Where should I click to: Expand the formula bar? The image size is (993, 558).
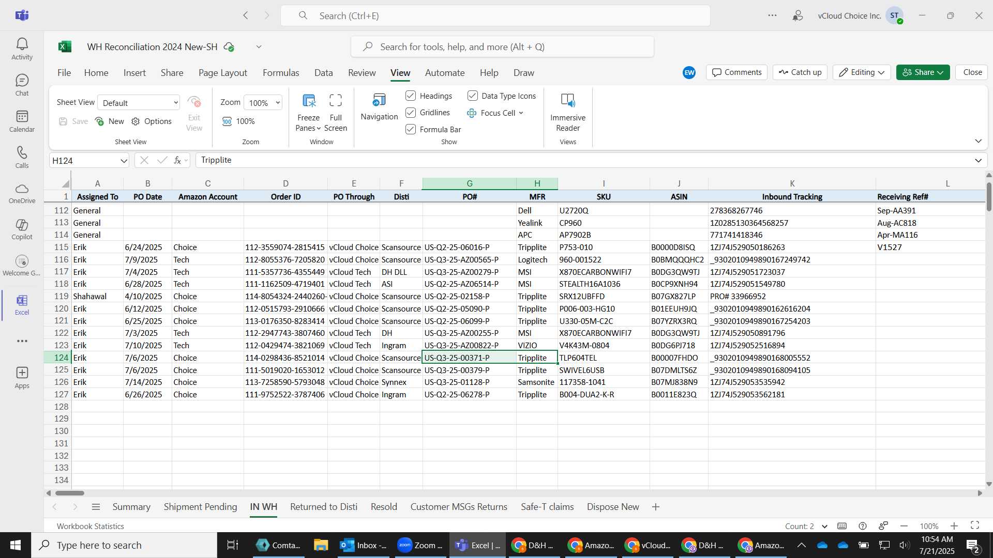[x=978, y=161]
